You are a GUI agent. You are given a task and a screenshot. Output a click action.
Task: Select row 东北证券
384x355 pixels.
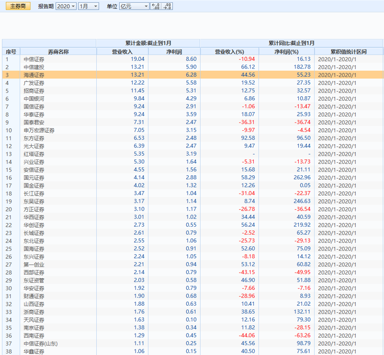[x=192, y=241]
